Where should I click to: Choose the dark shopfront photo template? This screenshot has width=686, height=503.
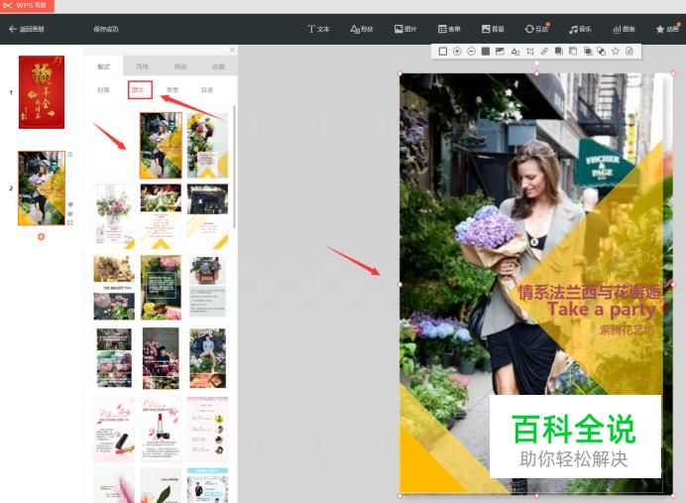[x=207, y=216]
